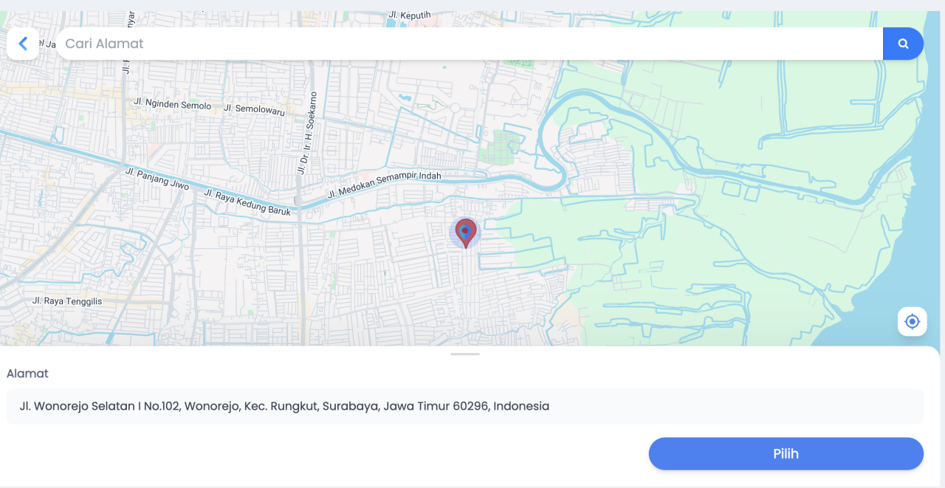Click the magnifier search button
The height and width of the screenshot is (488, 945).
point(903,44)
